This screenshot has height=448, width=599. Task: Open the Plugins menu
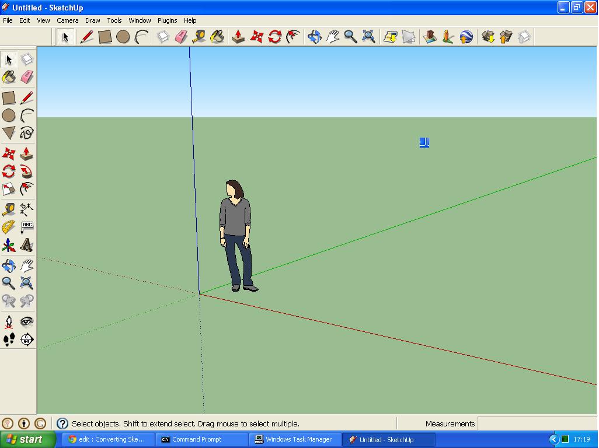(x=167, y=20)
